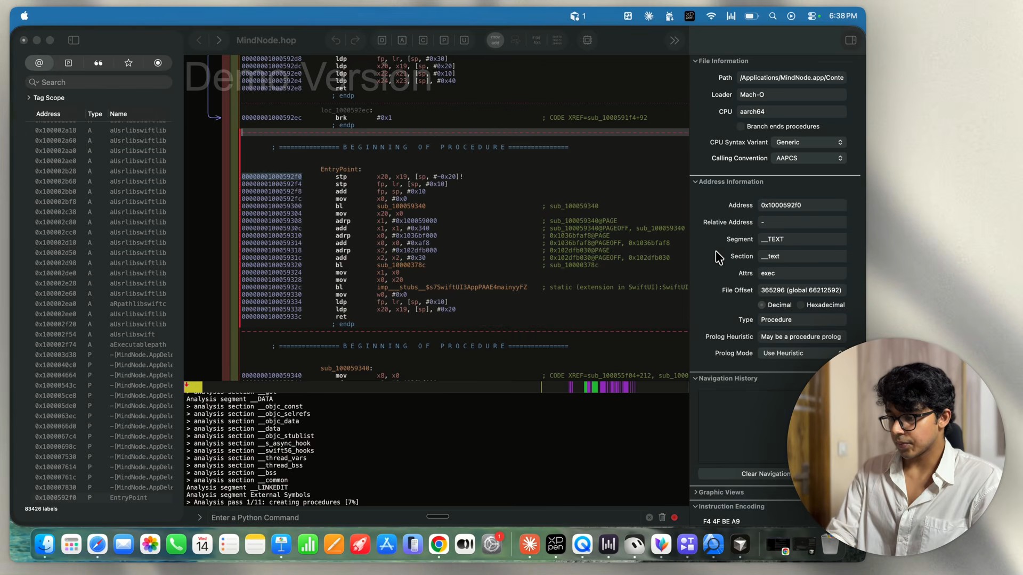Expand toolbar overflow double chevron
The image size is (1023, 575).
(x=675, y=40)
